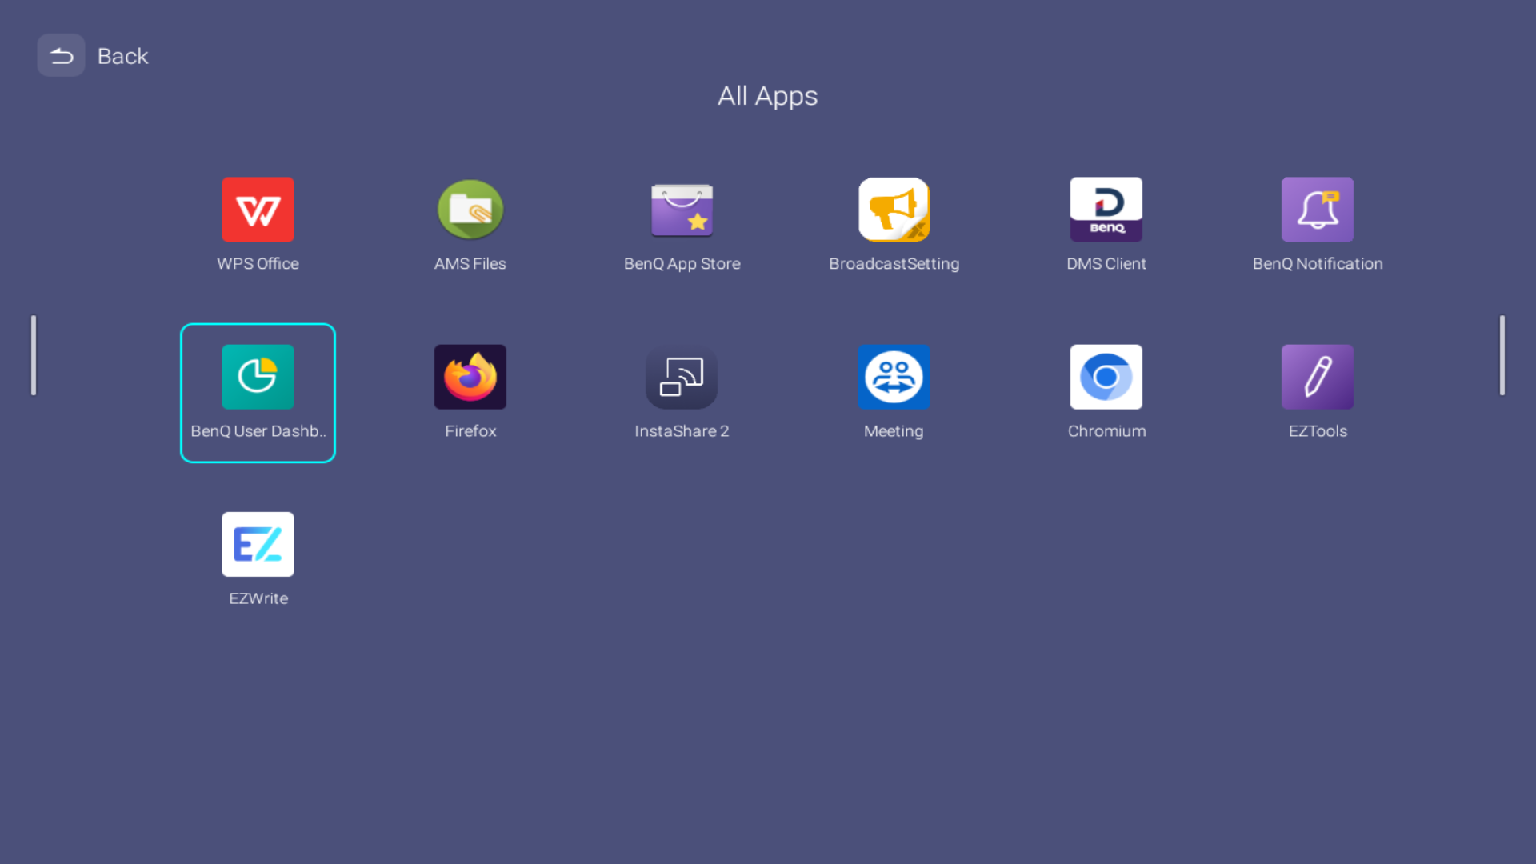This screenshot has width=1536, height=864.
Task: Launch the EZWrite app icon
Action: point(258,544)
